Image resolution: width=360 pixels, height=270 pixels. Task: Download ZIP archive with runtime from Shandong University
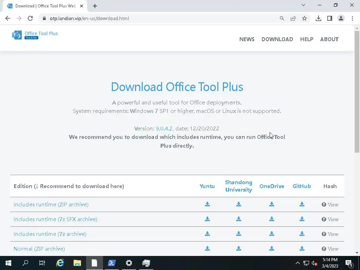[x=239, y=204]
